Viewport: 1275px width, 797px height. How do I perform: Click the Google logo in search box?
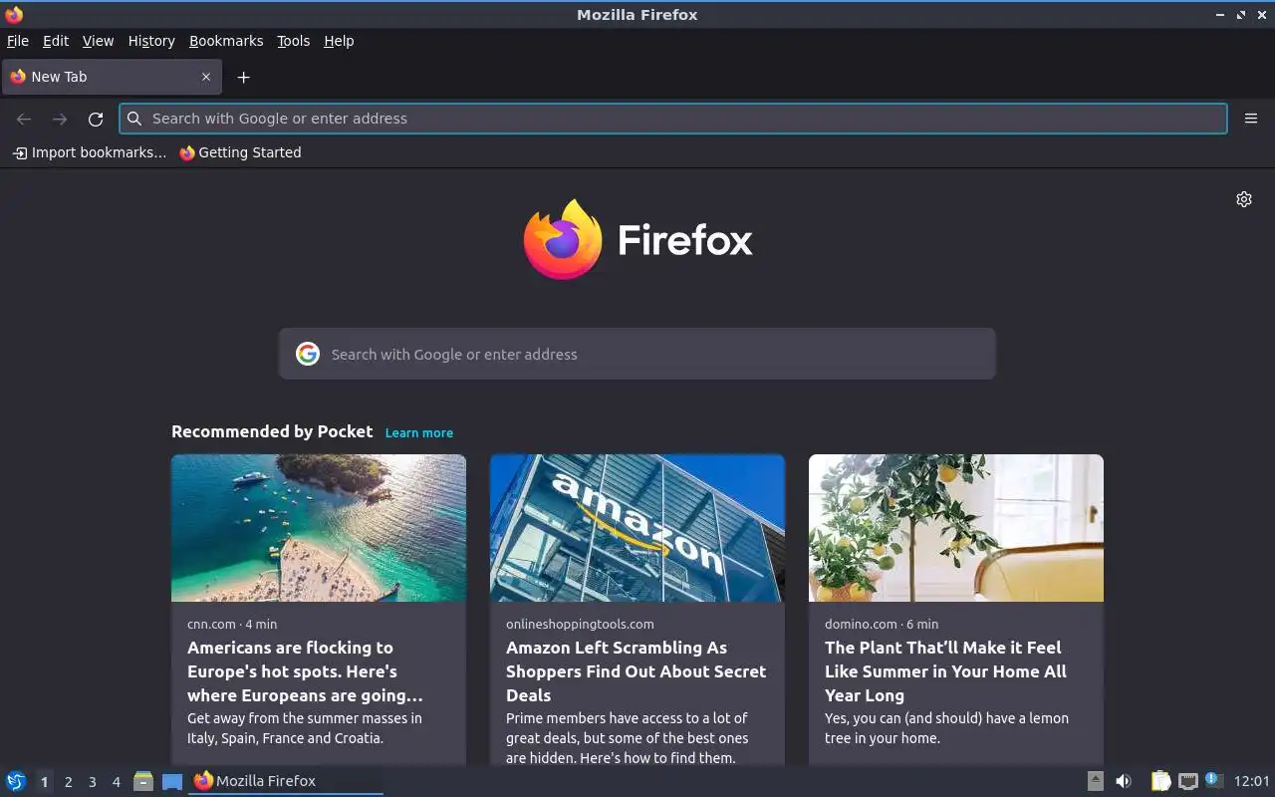pos(308,354)
